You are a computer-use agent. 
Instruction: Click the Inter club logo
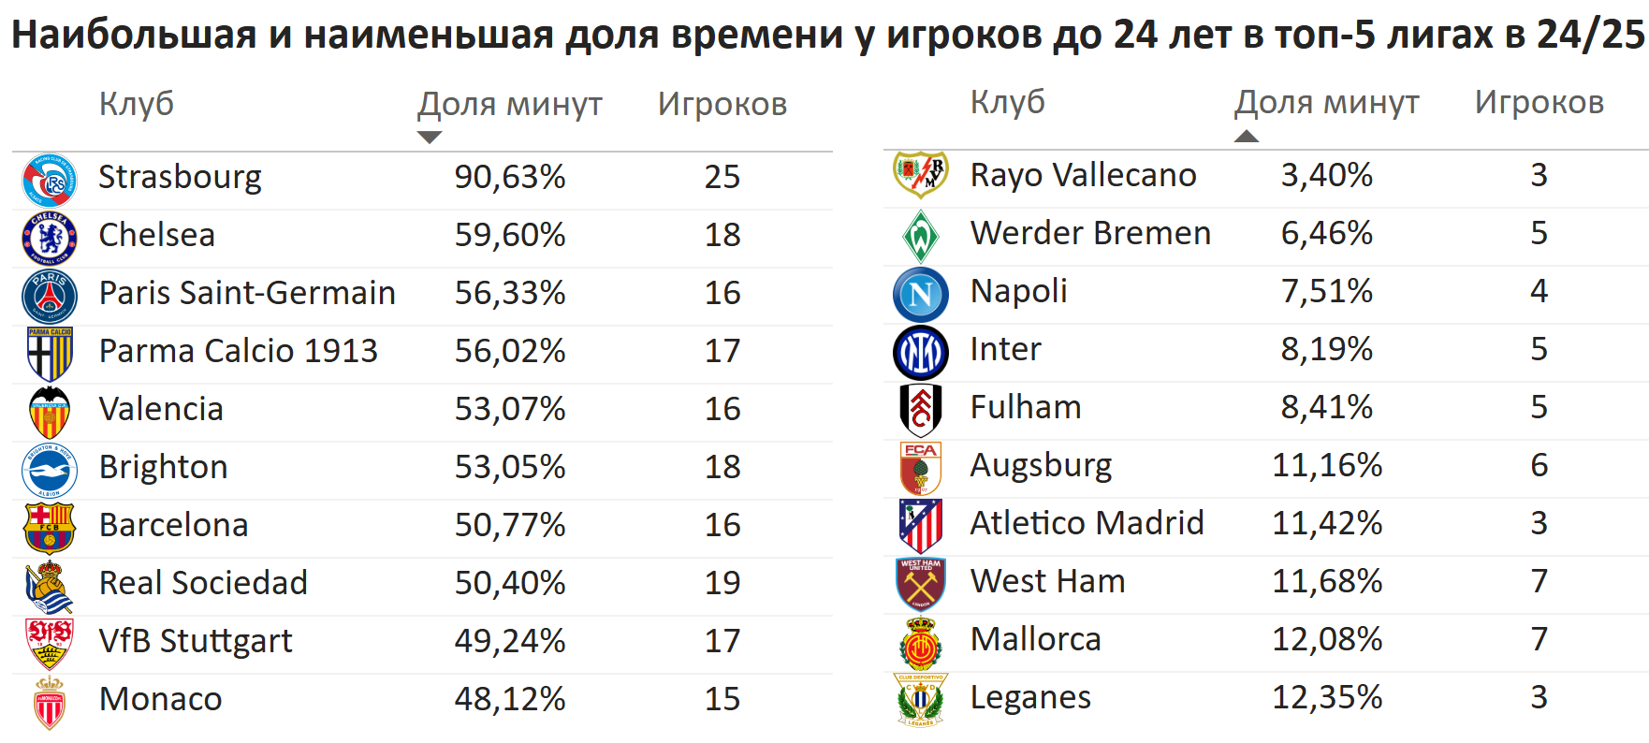921,352
